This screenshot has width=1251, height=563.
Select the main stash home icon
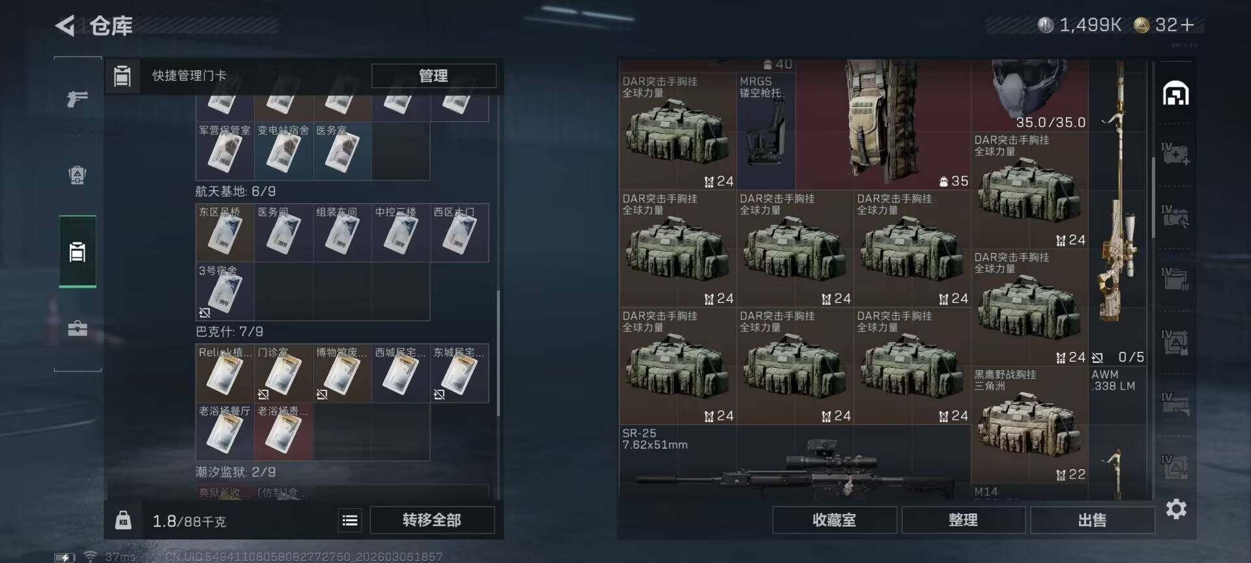point(1176,94)
